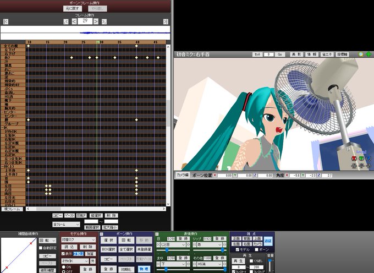
Task: Select the 腰 bone row
Action: 13,120
